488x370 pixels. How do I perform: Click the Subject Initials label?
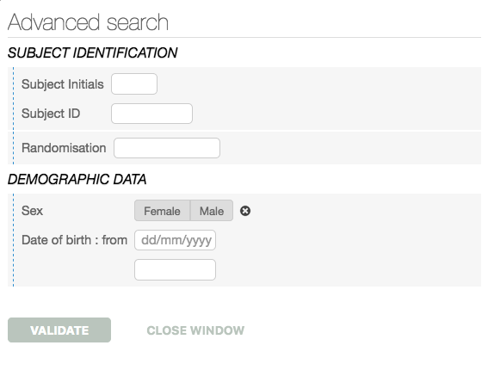[x=63, y=84]
